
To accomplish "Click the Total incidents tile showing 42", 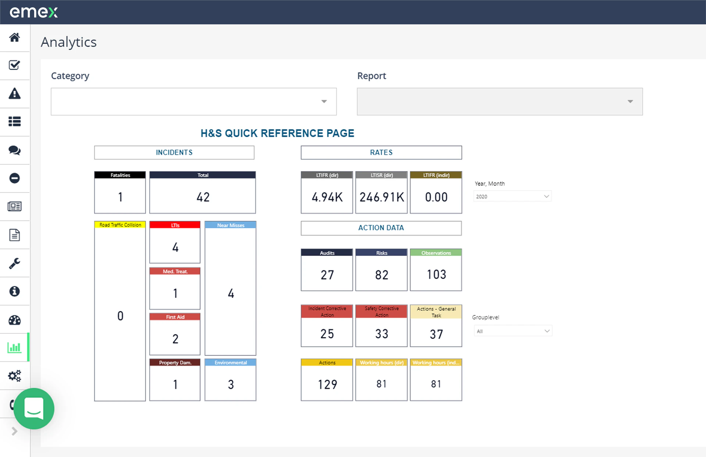I will point(202,192).
